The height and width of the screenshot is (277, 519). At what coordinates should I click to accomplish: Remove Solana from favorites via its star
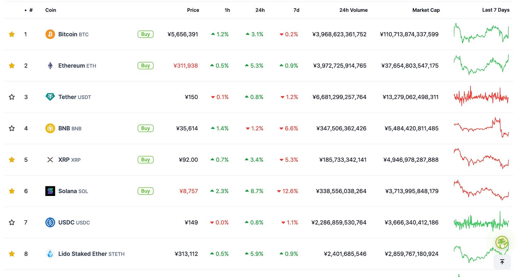12,191
